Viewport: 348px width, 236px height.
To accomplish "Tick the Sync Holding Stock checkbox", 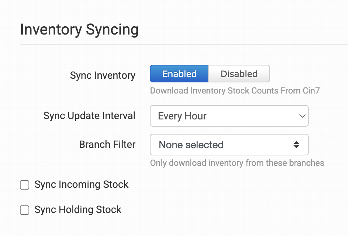I will click(x=25, y=210).
